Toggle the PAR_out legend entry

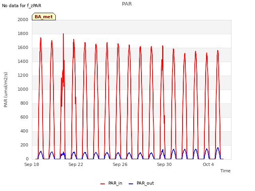141,183
